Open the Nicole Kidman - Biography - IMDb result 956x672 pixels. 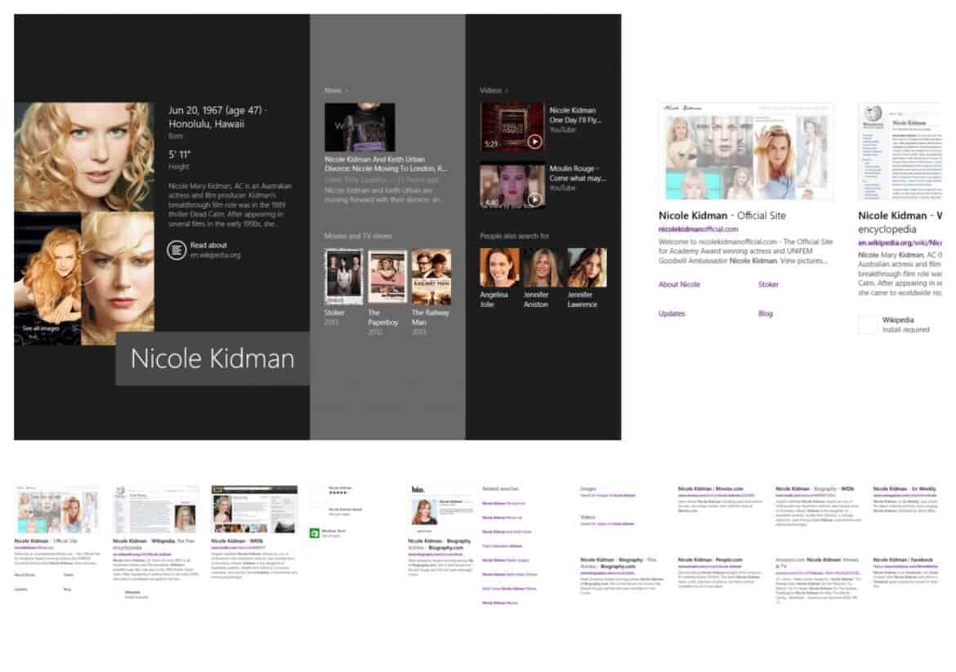(x=815, y=488)
